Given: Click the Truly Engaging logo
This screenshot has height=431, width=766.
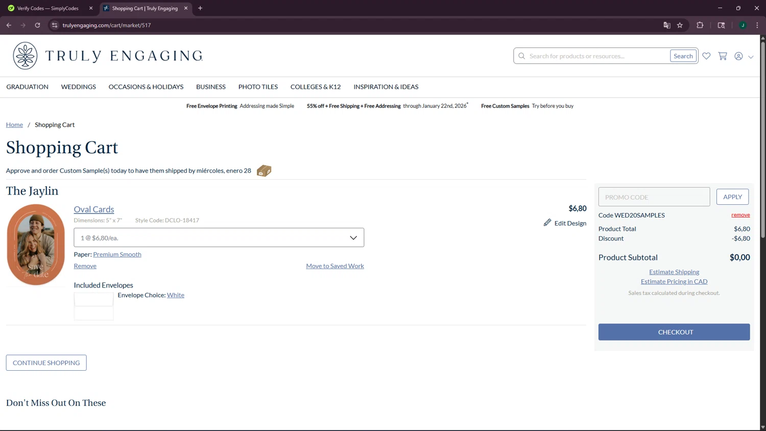Looking at the screenshot, I should pos(108,56).
